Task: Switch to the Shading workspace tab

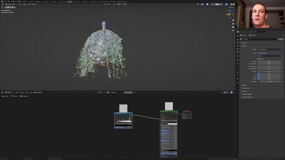Action: point(69,2)
